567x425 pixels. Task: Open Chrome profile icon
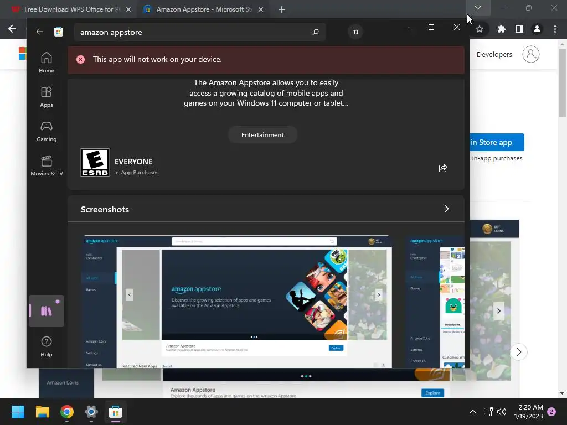coord(537,29)
